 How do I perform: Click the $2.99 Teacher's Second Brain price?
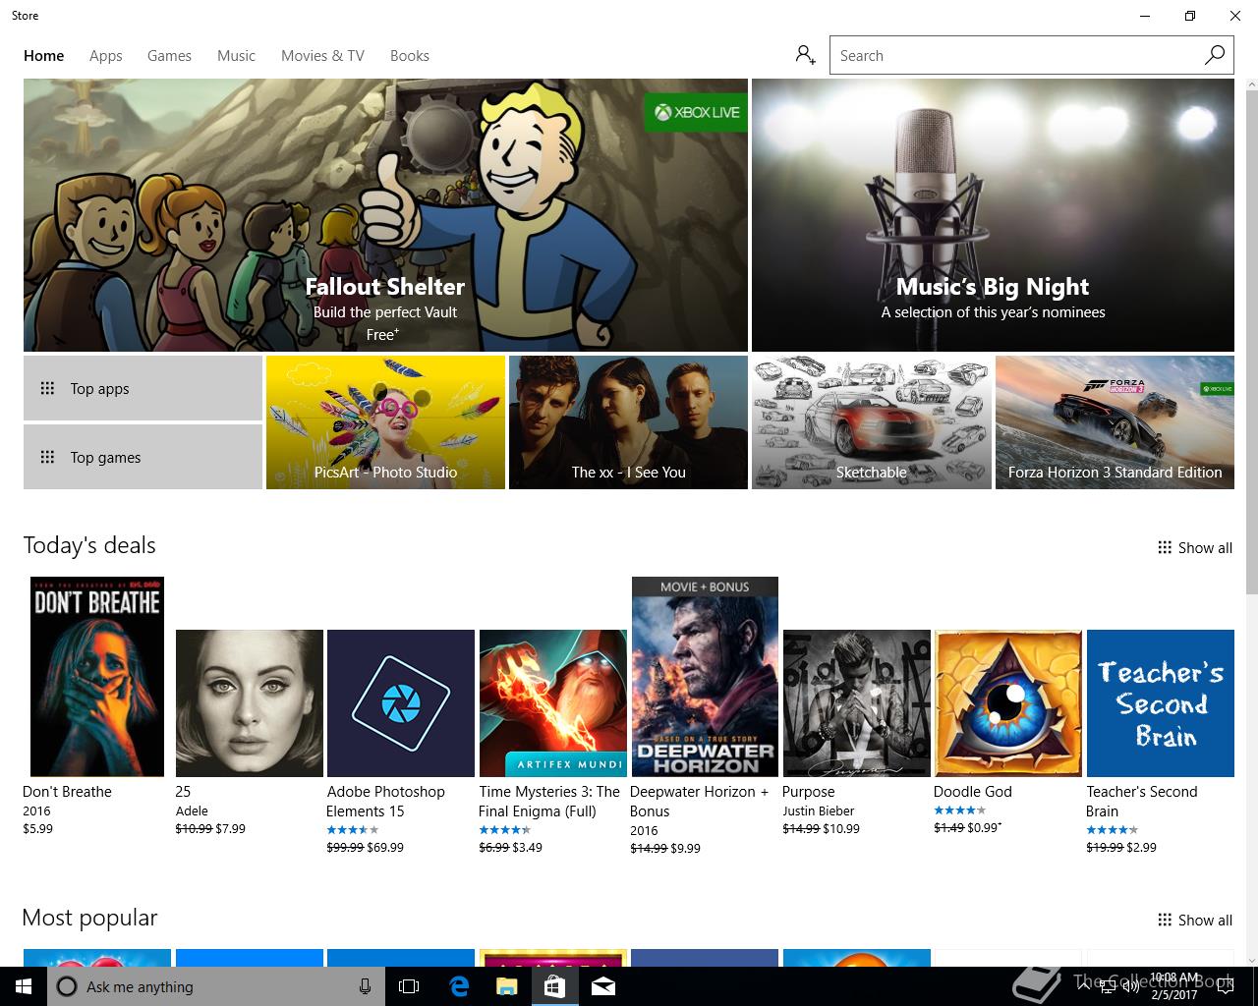coord(1141,848)
